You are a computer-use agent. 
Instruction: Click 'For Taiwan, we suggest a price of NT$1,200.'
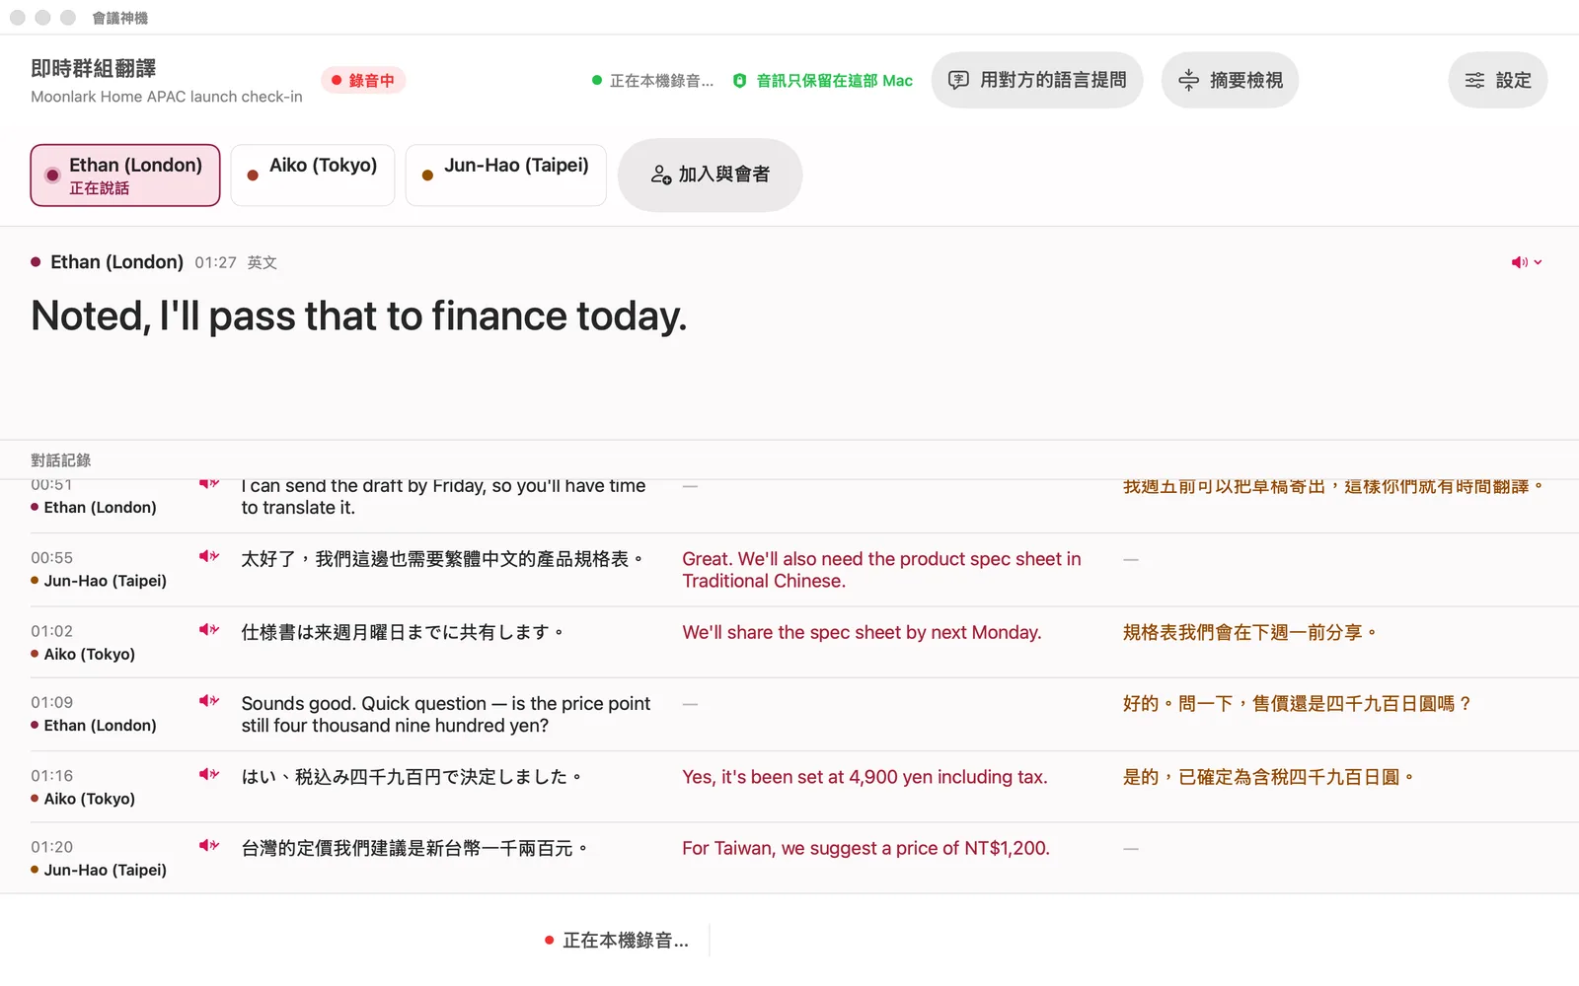click(x=865, y=848)
